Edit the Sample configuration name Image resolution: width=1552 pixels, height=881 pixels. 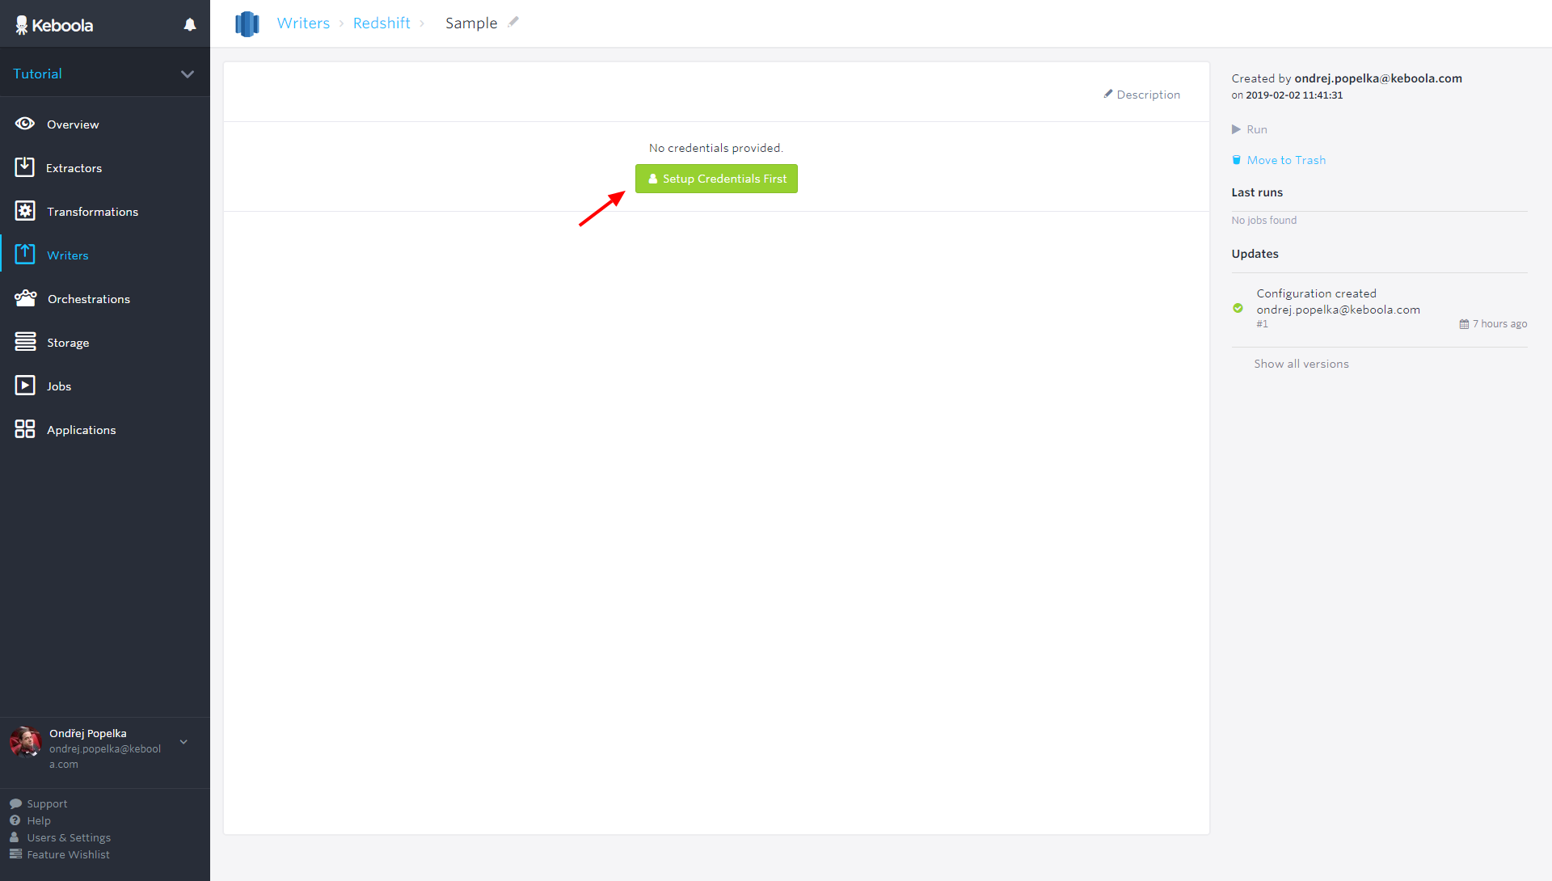click(514, 22)
